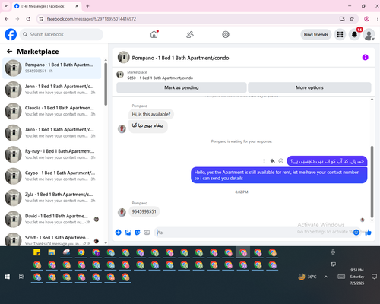The image size is (380, 304).
Task: Open Jairo conversation in list
Action: coord(52,132)
